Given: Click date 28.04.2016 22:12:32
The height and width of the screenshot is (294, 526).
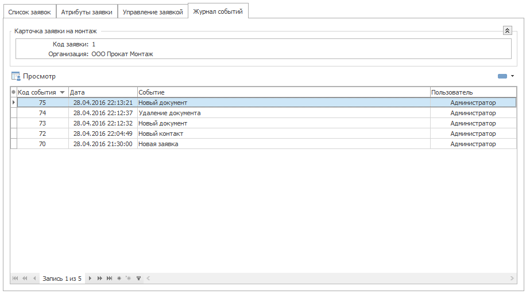Looking at the screenshot, I should 103,123.
